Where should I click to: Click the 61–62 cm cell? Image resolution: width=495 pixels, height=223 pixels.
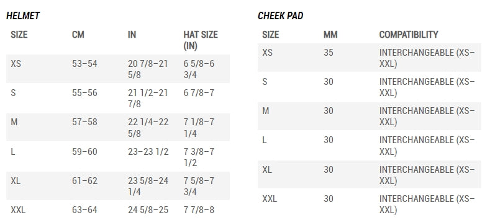click(x=84, y=181)
